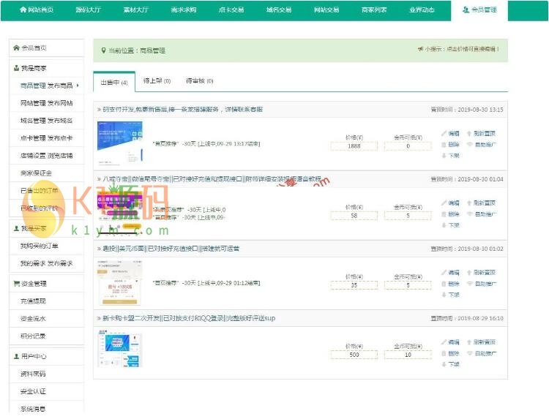This screenshot has height=419, width=549.
Task: Collapse the 我是商家 sidebar section
Action: [x=33, y=68]
